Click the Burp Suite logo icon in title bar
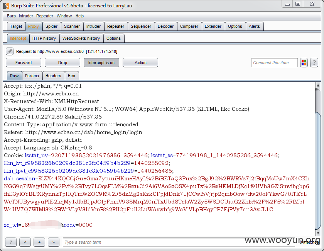Viewport: 324px width, 251px height. click(x=6, y=5)
